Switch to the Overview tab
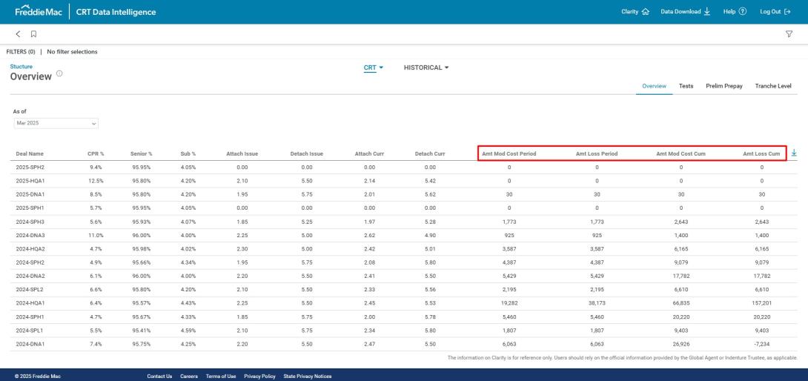 click(x=654, y=86)
